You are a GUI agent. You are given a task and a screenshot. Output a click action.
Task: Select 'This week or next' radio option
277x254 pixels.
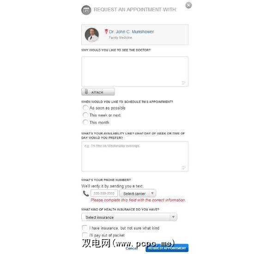coord(85,115)
